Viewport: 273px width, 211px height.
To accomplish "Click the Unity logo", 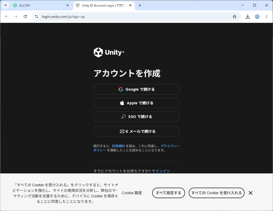I will click(x=109, y=52).
